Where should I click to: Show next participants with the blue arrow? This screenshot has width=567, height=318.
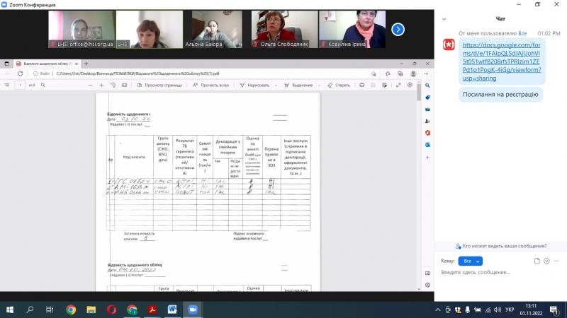click(398, 29)
